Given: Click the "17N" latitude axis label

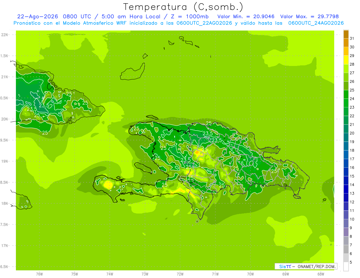Looking at the screenshot, I should (x=5, y=246).
